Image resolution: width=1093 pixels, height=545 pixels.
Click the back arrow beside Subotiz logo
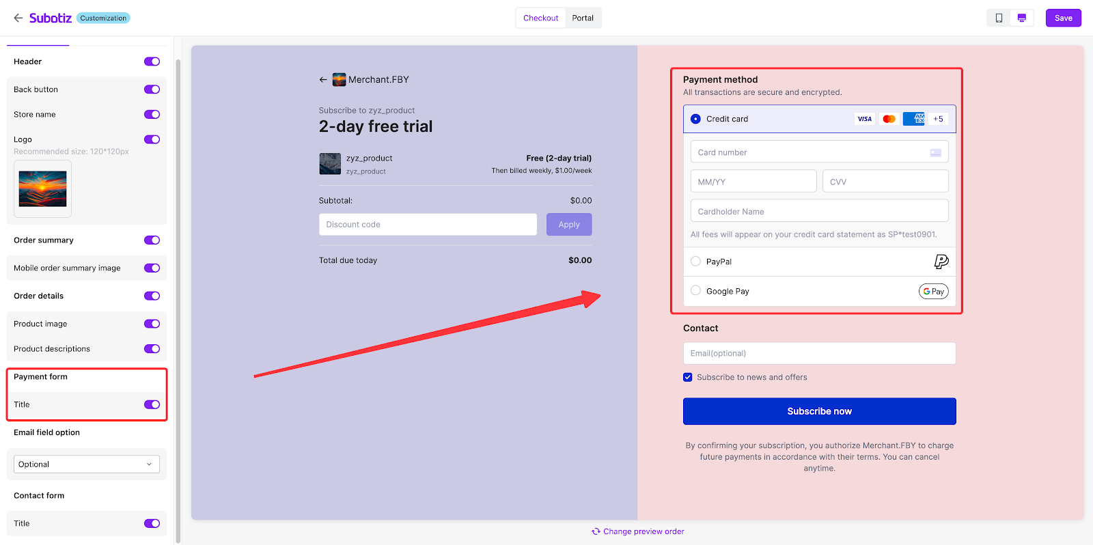tap(18, 18)
